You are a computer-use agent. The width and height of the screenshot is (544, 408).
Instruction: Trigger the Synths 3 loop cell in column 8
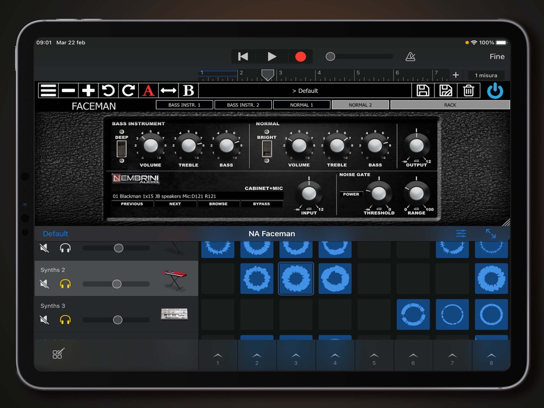(x=491, y=314)
